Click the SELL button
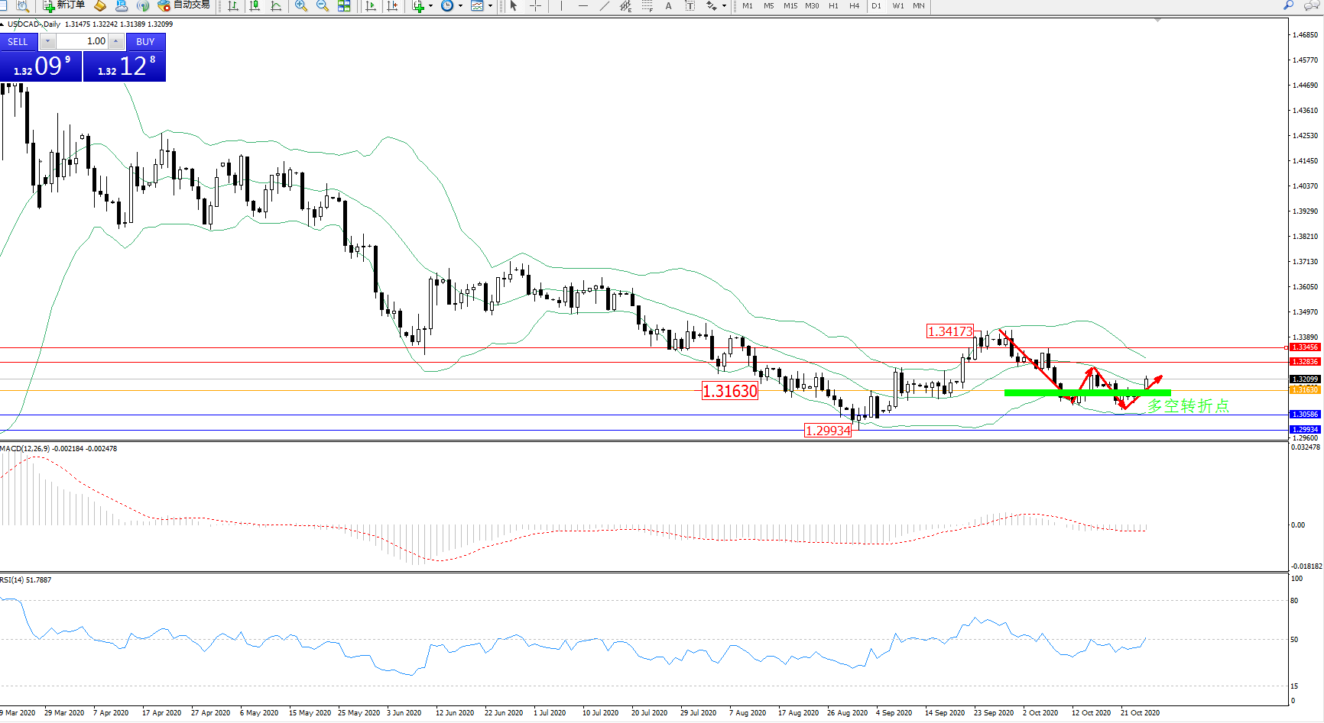 18,42
